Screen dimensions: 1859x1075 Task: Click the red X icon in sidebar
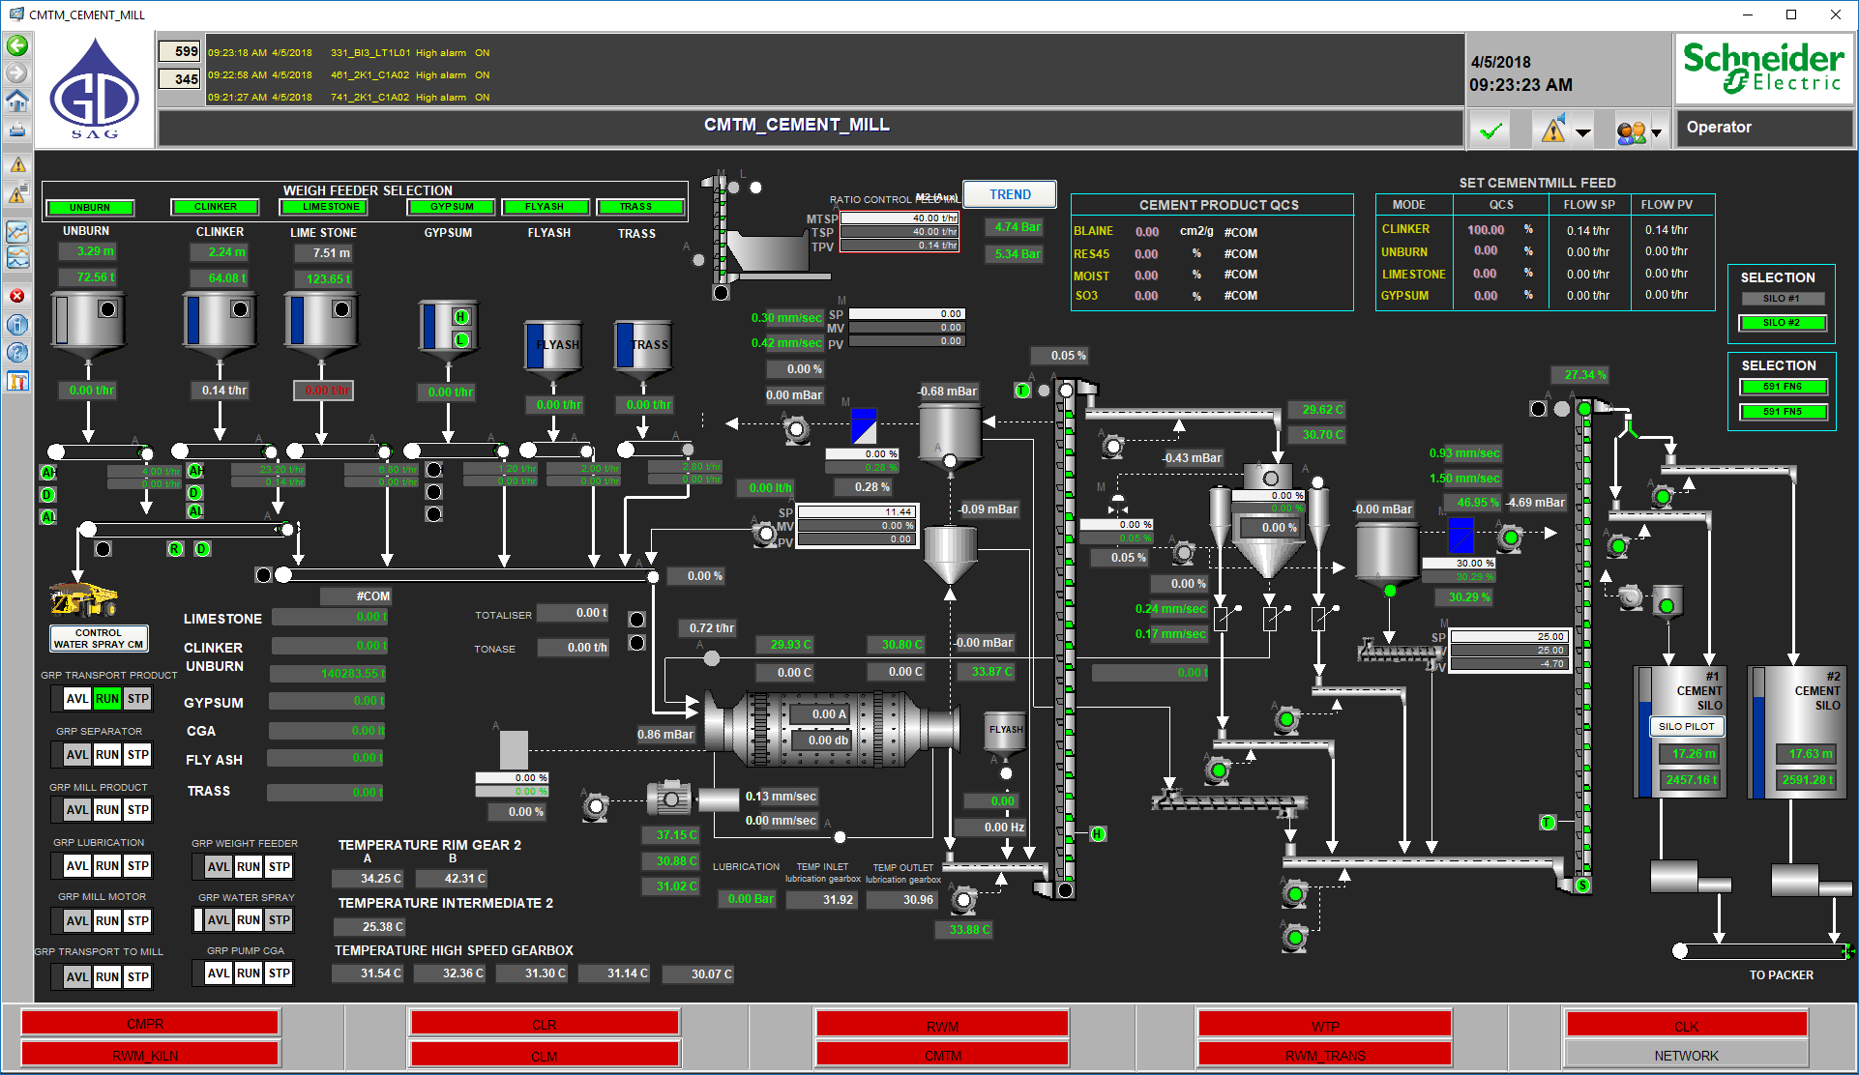[x=17, y=296]
